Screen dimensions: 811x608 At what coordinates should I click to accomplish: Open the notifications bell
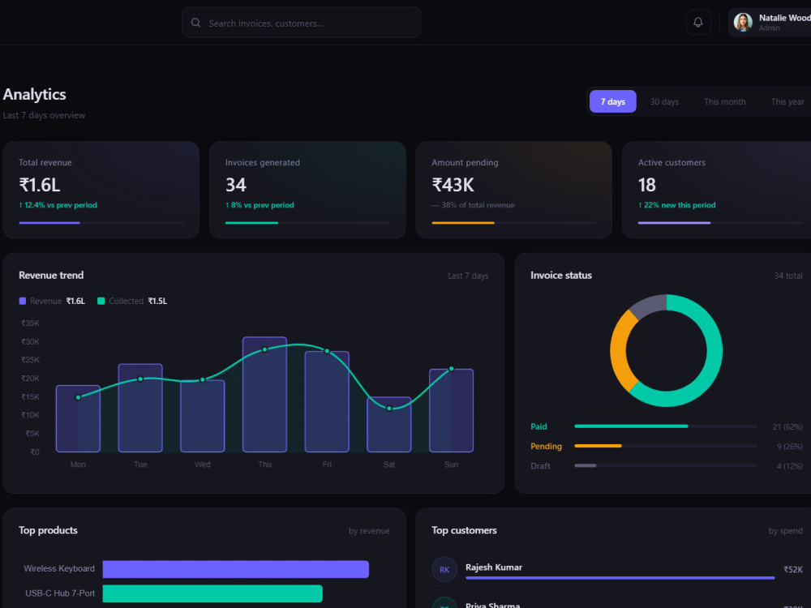tap(697, 22)
